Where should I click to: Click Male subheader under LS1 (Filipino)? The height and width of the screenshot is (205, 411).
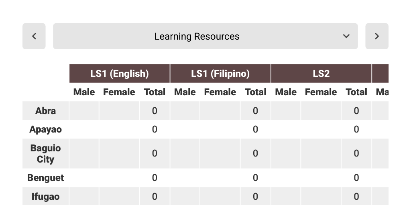pos(185,92)
